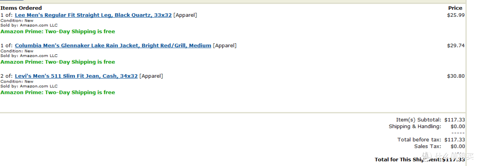Click the Items Ordered heading
Image resolution: width=478 pixels, height=166 pixels.
tap(21, 8)
